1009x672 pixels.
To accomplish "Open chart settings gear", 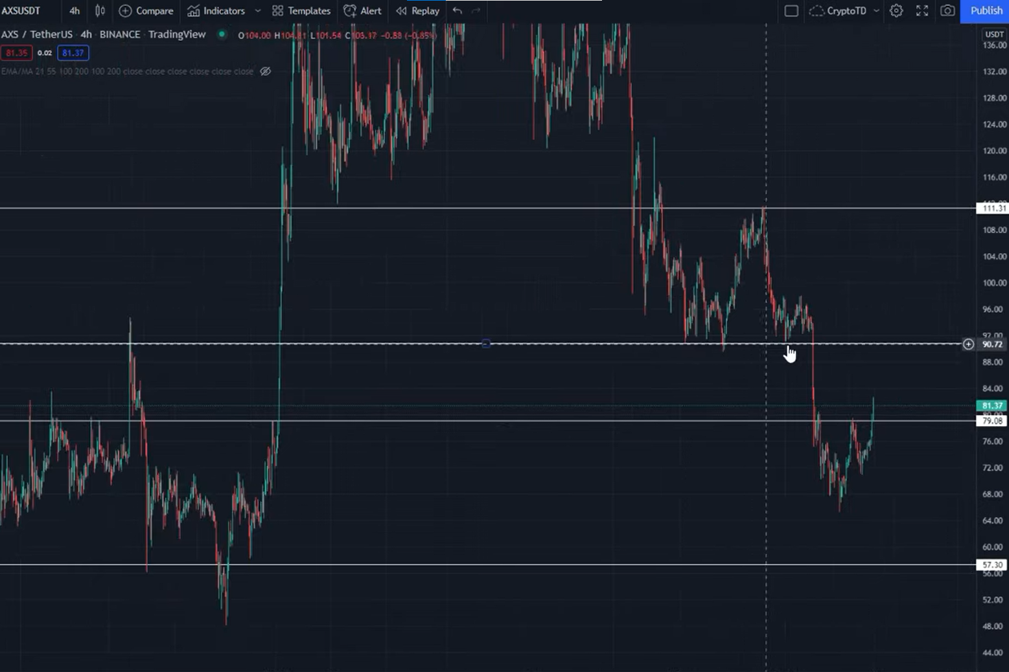I will pos(896,11).
